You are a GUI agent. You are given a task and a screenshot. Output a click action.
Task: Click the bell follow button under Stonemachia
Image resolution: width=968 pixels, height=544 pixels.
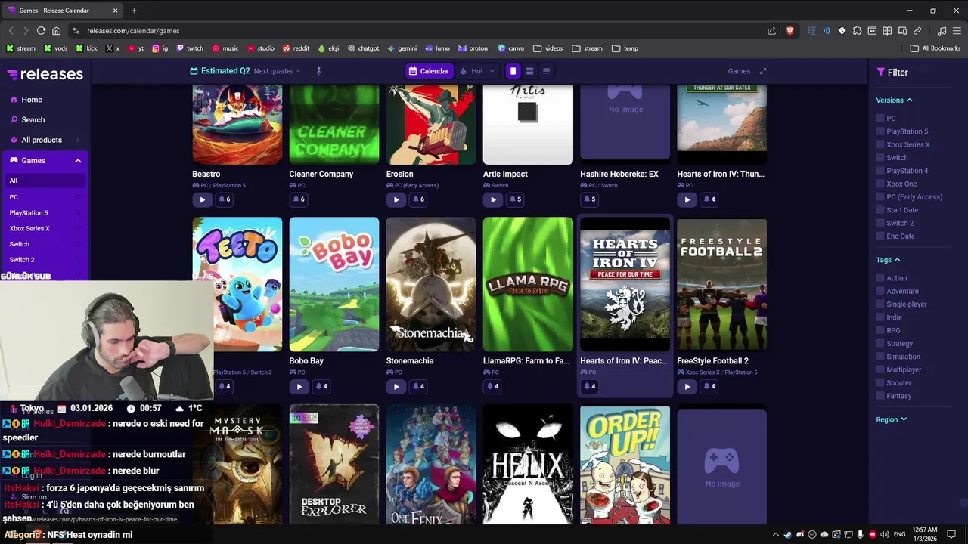point(417,386)
